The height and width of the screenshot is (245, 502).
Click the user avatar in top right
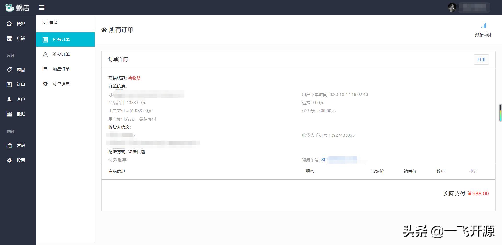tap(452, 8)
